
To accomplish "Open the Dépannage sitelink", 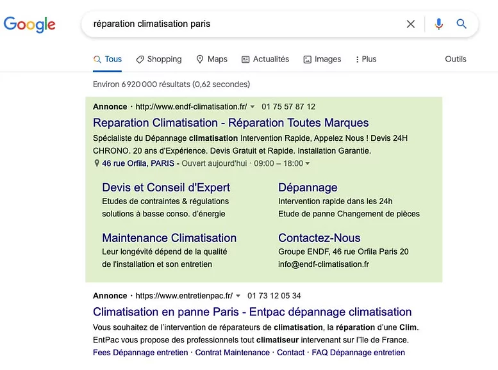I will click(308, 188).
